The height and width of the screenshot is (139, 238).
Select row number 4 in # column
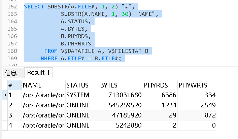pyautogui.click(x=10, y=126)
